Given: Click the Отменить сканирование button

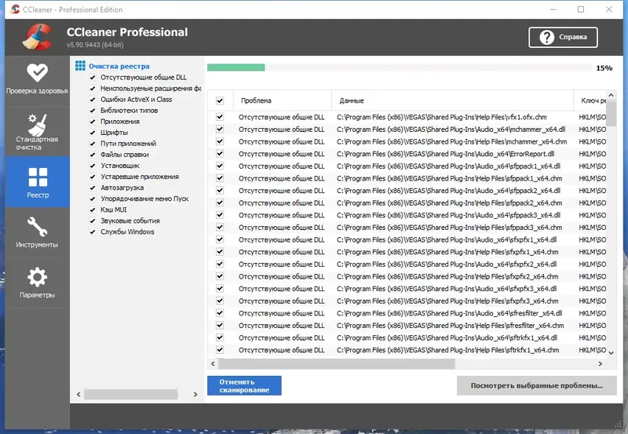Looking at the screenshot, I should click(x=244, y=385).
